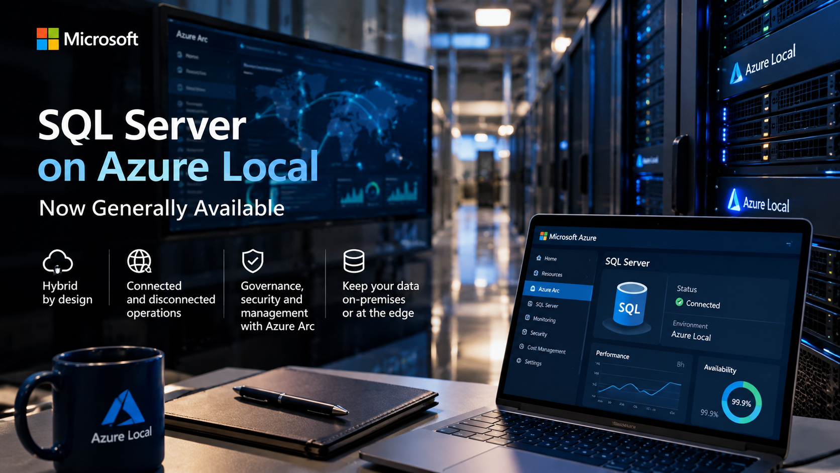The image size is (840, 473).
Task: Click the Home house icon in laptop sidebar
Action: [539, 258]
